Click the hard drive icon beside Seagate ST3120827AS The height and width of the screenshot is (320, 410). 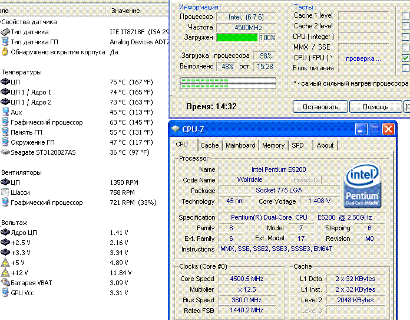(5, 152)
